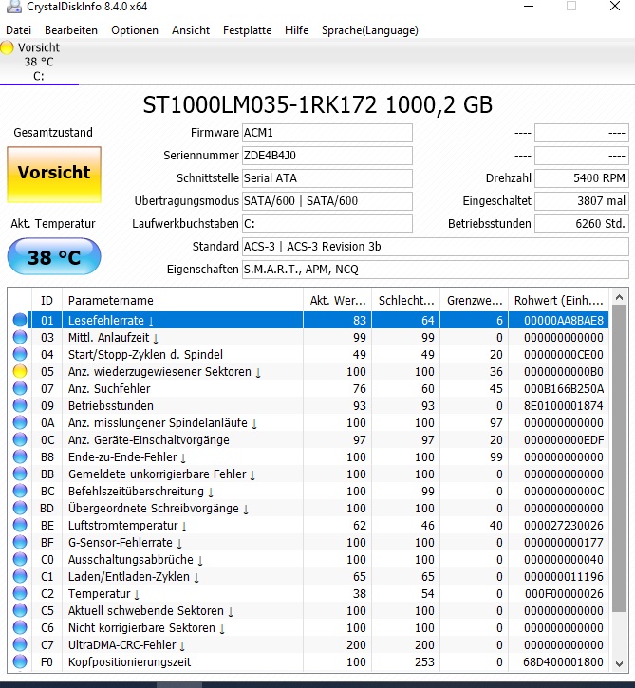The height and width of the screenshot is (688, 635).
Task: Click the scroll up arrow of SMART list
Action: point(619,297)
